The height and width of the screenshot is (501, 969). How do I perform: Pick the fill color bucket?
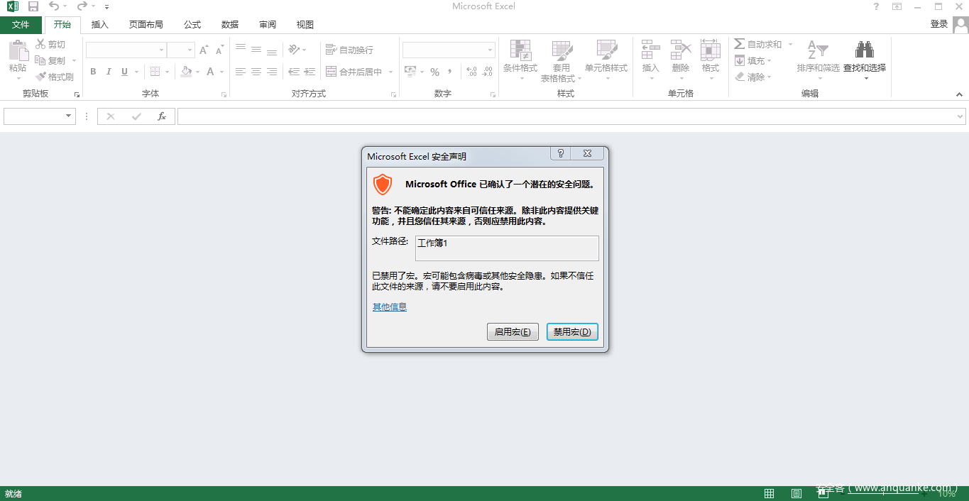click(186, 72)
